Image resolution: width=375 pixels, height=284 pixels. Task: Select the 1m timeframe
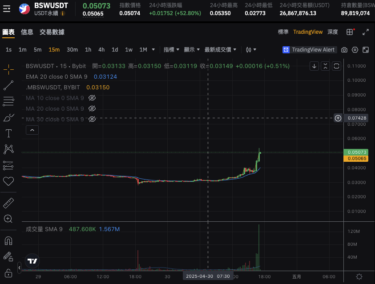[23, 50]
